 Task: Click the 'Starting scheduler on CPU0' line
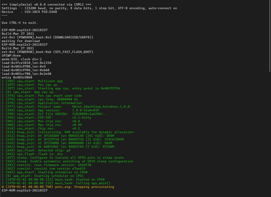click(x=44, y=172)
